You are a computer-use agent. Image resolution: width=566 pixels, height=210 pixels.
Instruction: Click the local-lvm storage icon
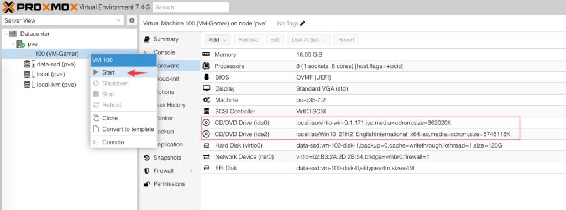click(x=29, y=85)
